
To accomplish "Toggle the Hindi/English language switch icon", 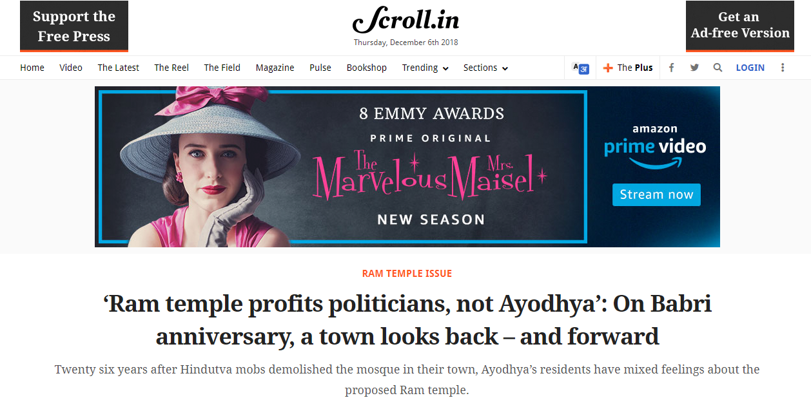I will (581, 68).
